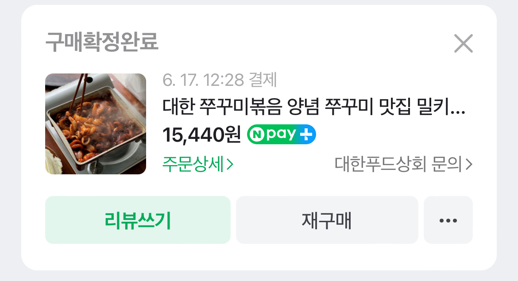Click the 15,440원 price text
This screenshot has width=518, height=281.
click(x=201, y=135)
